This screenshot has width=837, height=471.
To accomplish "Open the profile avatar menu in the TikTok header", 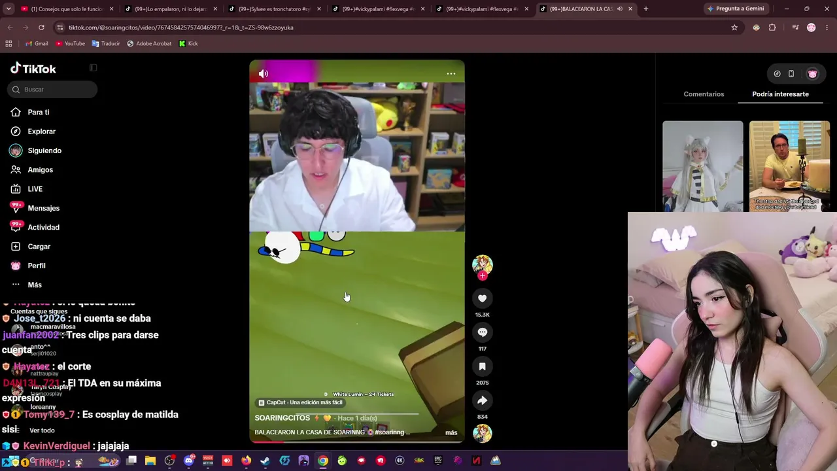I will pyautogui.click(x=812, y=74).
